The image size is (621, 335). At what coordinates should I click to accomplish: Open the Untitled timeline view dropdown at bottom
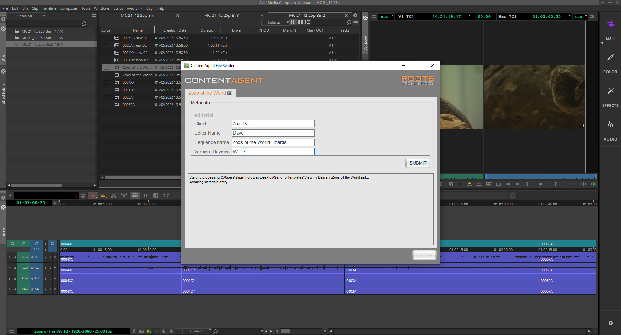click(197, 331)
